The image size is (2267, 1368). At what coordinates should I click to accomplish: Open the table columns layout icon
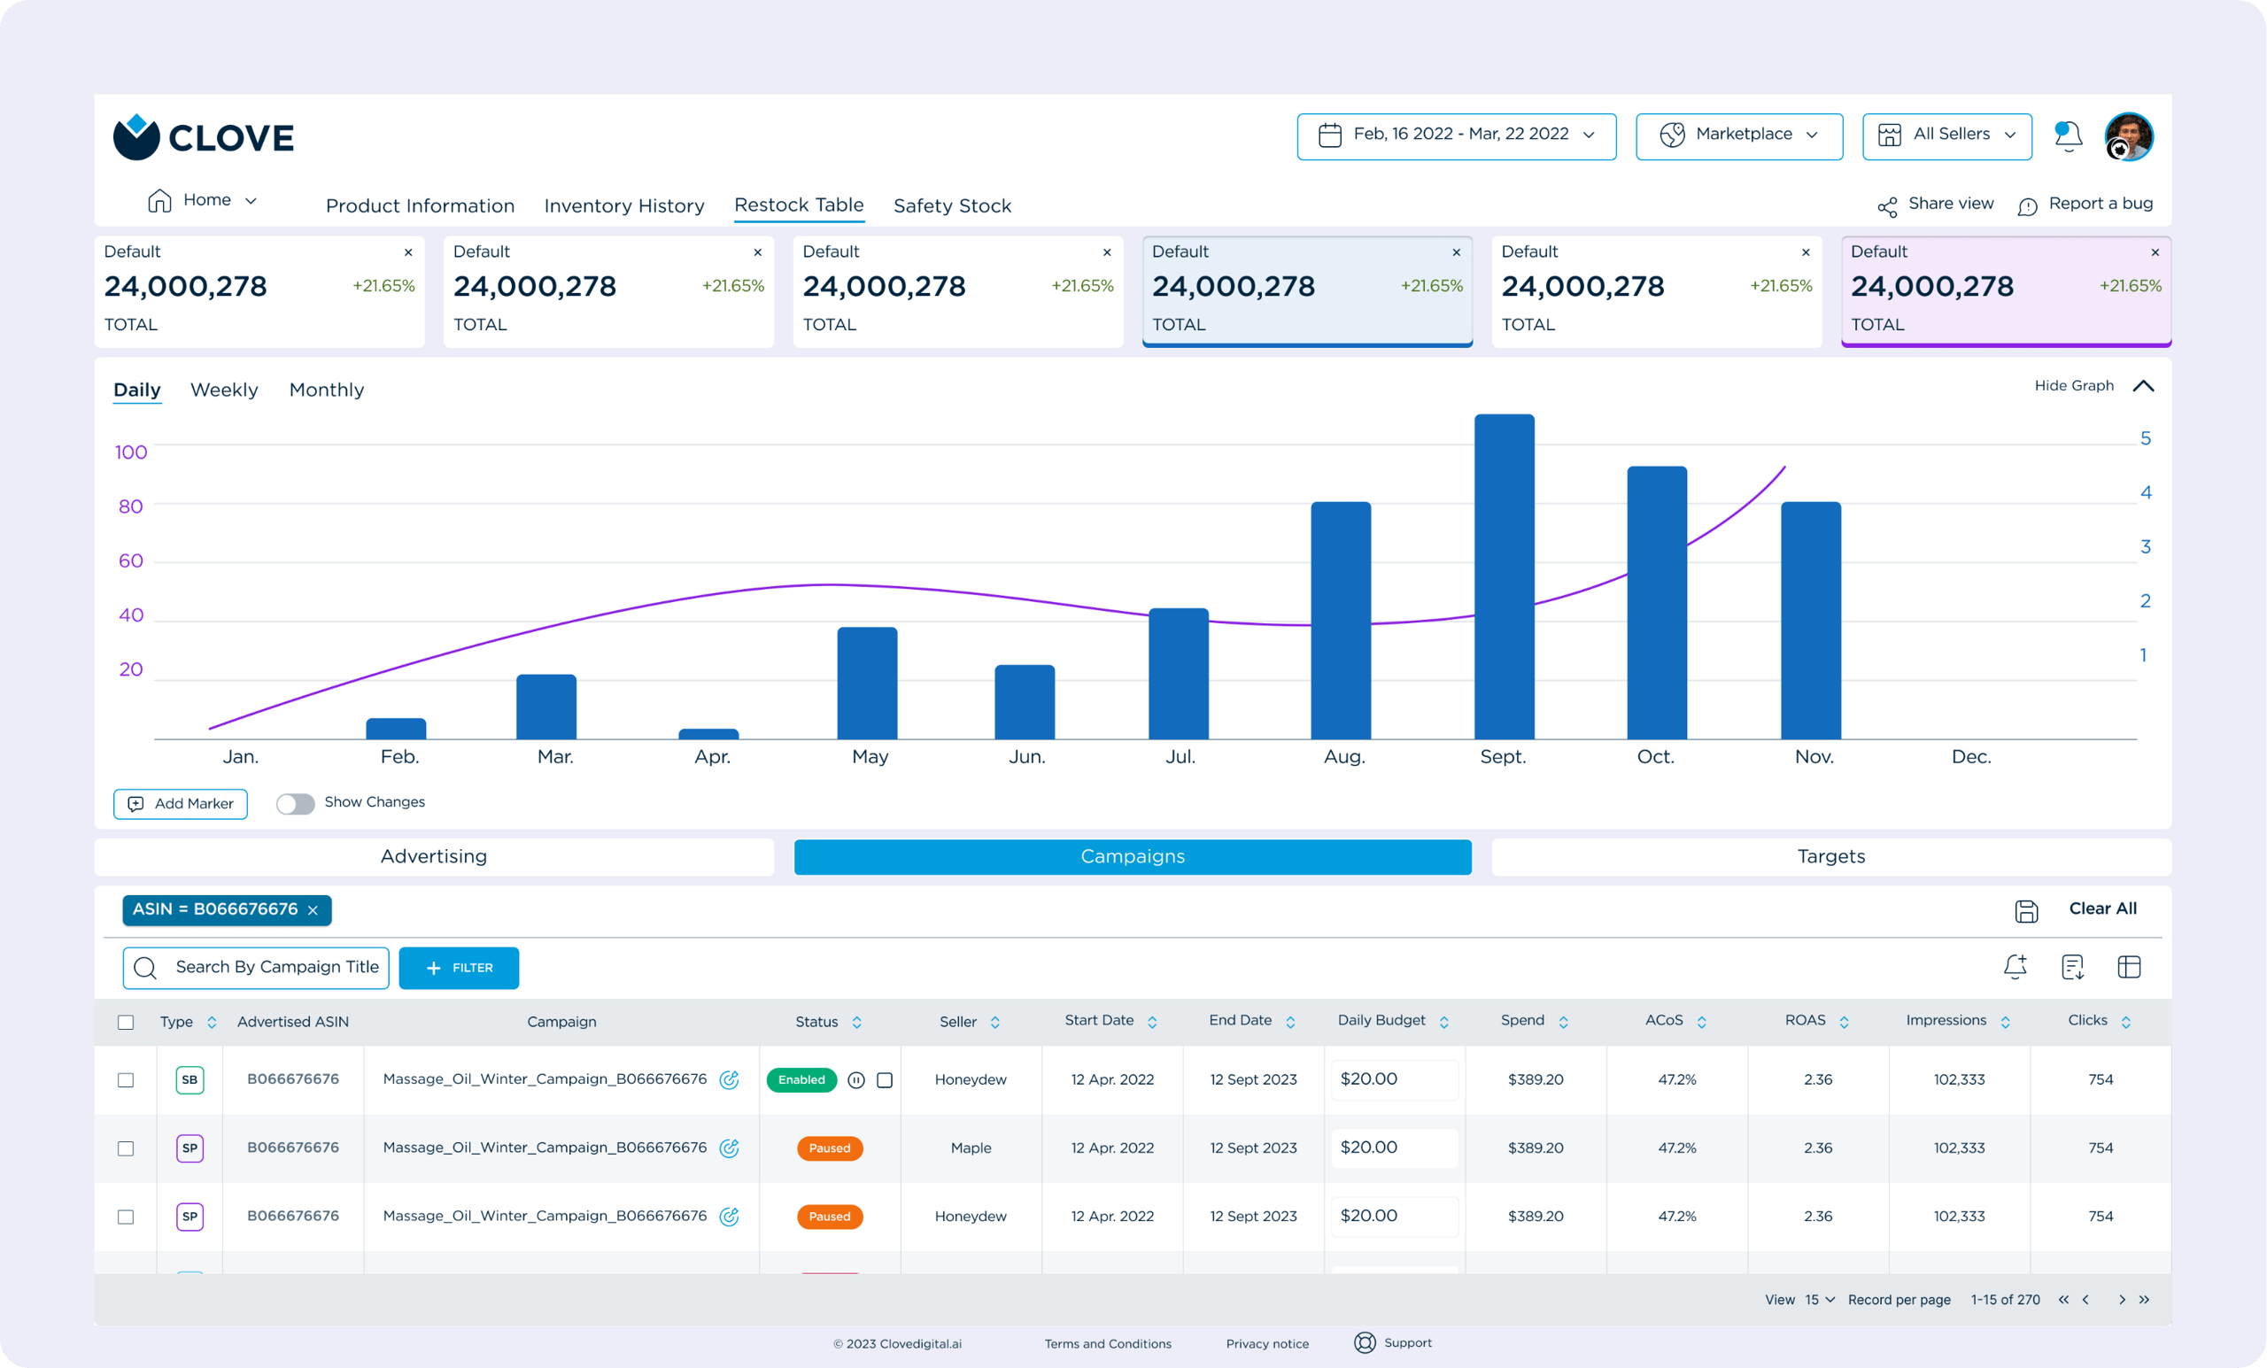2129,967
